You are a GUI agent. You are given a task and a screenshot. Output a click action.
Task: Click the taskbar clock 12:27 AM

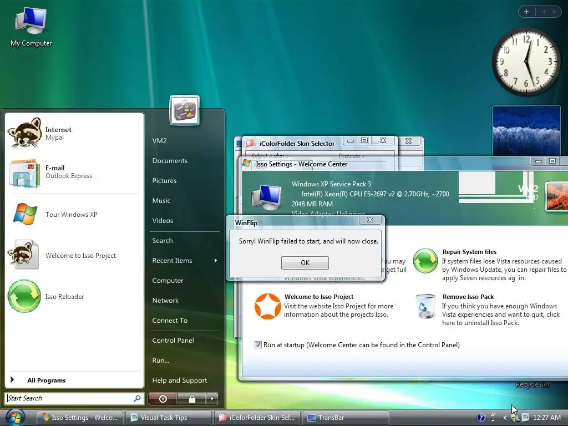click(546, 418)
